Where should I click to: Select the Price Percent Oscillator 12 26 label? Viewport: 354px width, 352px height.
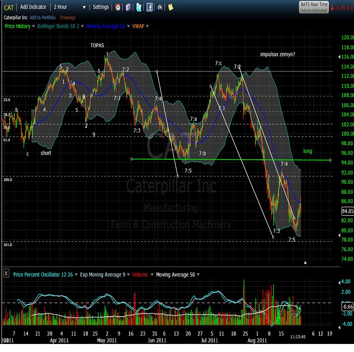tap(43, 275)
